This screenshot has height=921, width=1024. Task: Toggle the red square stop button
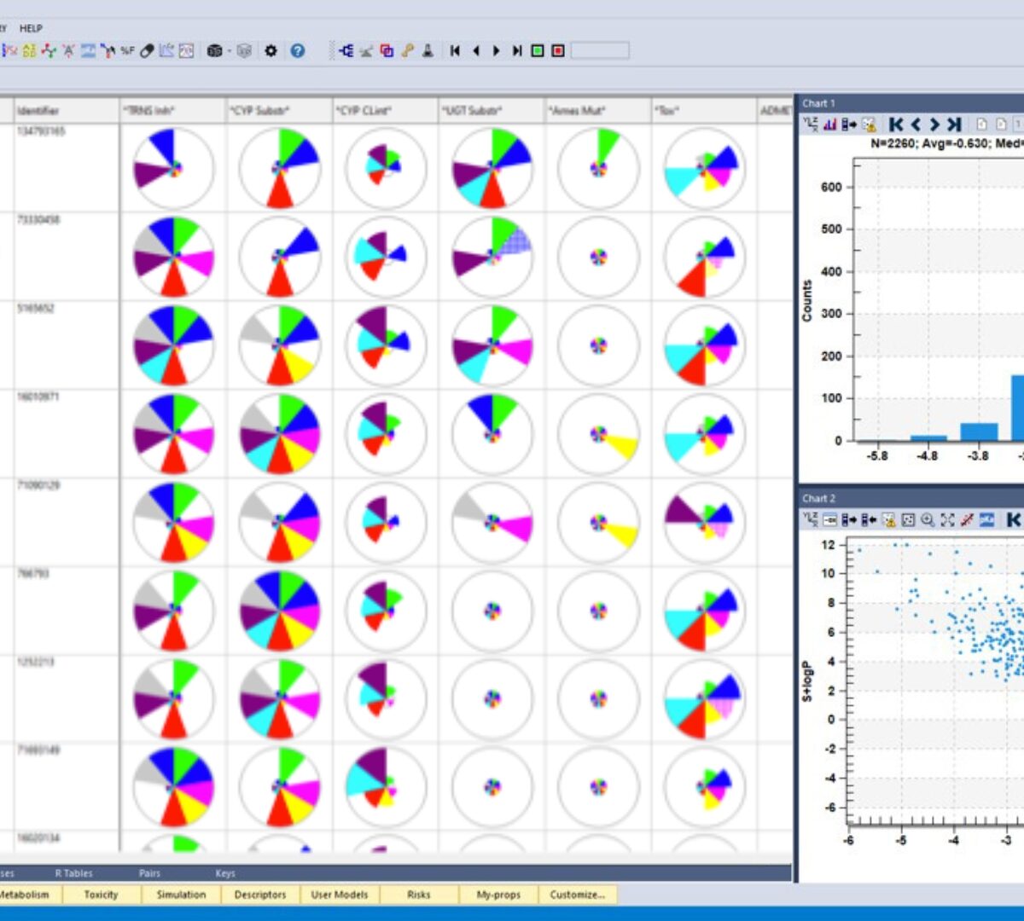[558, 51]
